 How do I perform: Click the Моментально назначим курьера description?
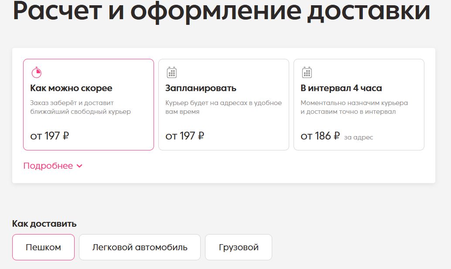coord(354,107)
